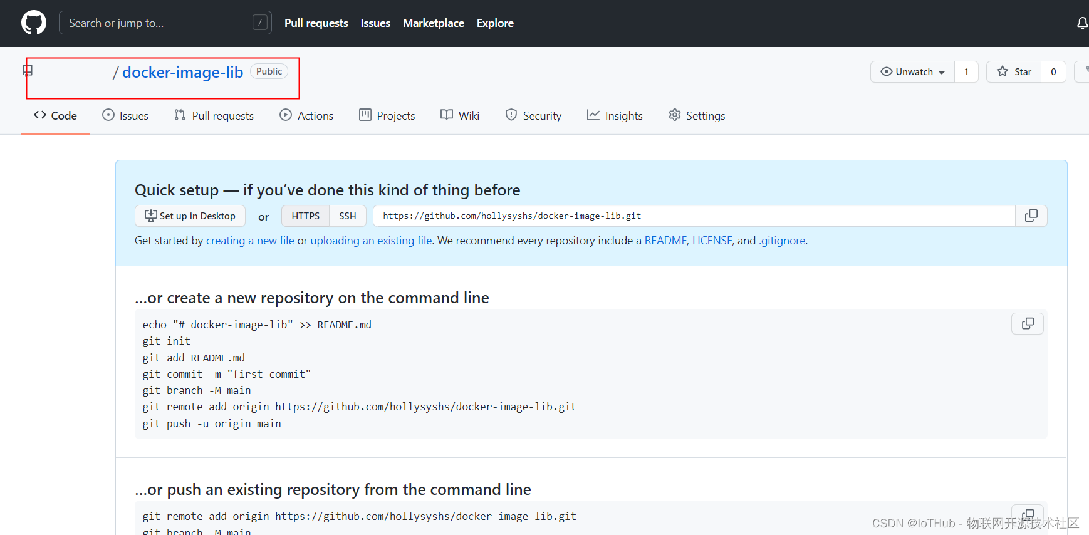Select the HTTPS protocol option
1089x535 pixels.
[x=305, y=216]
